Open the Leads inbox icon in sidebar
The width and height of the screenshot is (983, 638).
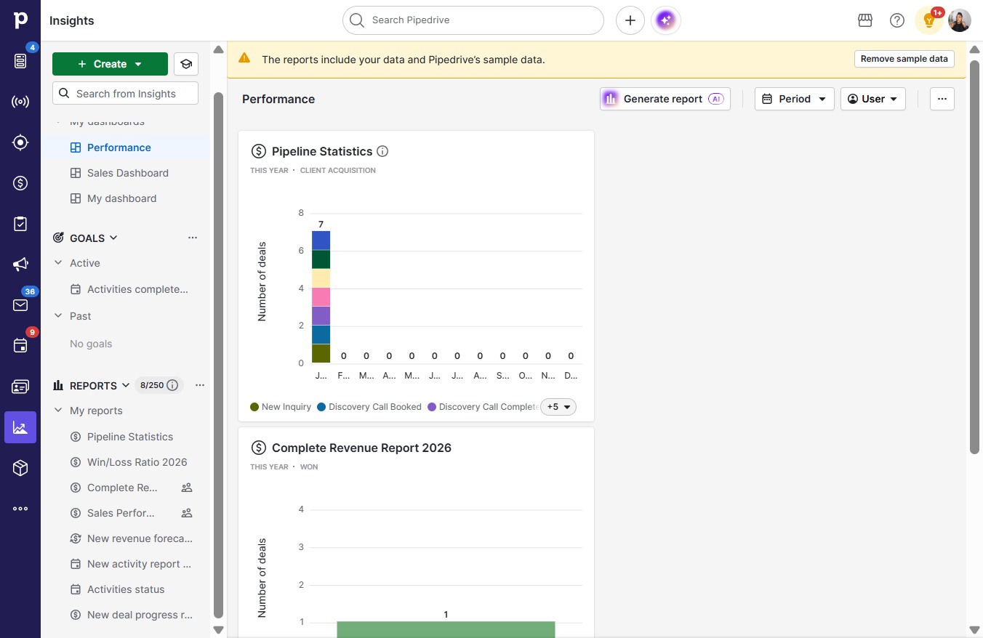(x=20, y=61)
